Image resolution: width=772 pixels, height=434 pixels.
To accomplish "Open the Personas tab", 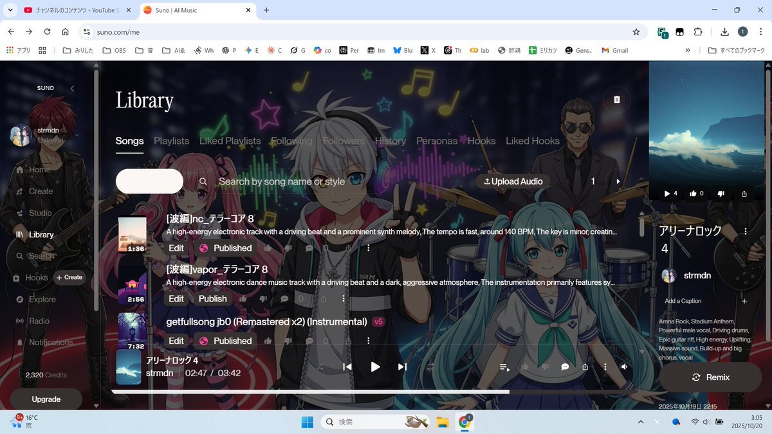I will 436,141.
